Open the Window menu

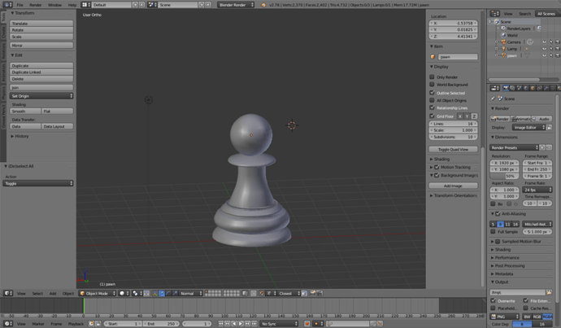click(54, 4)
